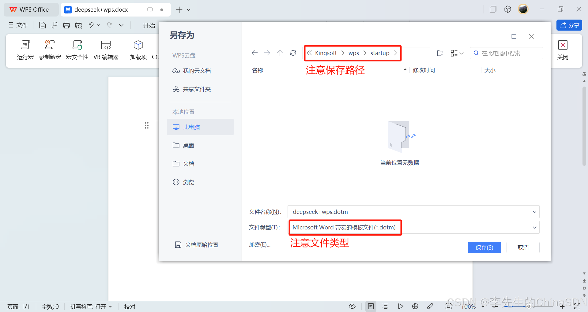Image resolution: width=588 pixels, height=312 pixels.
Task: Click 浏览 to browse locations
Action: pos(200,182)
